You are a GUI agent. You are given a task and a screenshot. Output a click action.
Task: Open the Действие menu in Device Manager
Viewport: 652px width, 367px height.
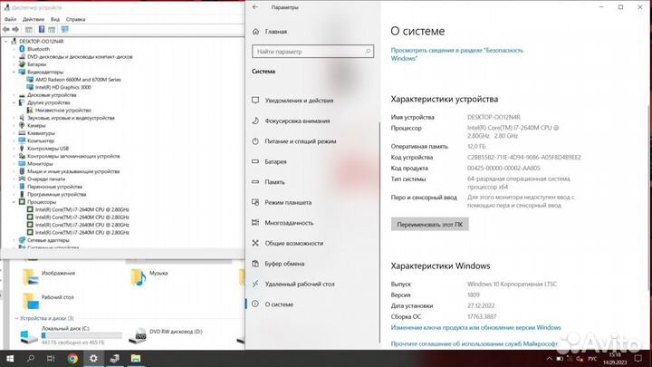point(34,19)
